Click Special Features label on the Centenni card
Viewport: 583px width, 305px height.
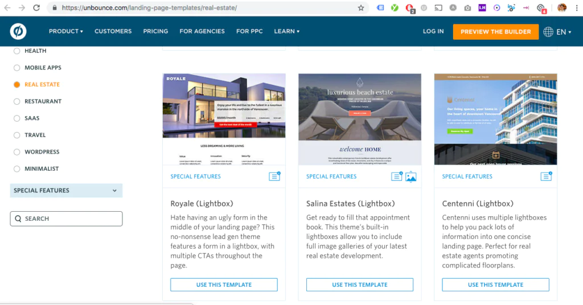pyautogui.click(x=467, y=176)
